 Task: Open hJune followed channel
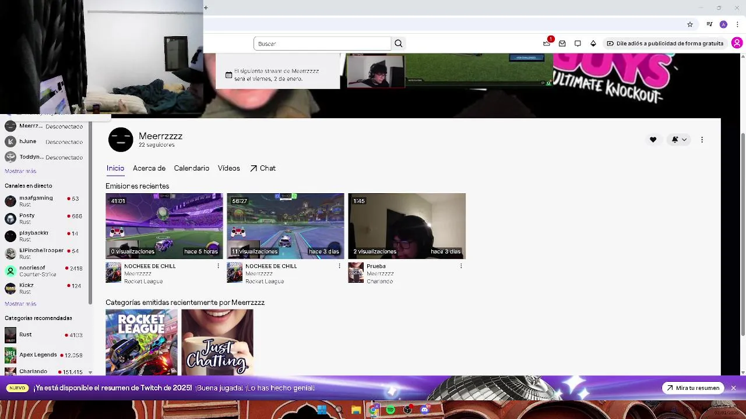click(x=44, y=141)
